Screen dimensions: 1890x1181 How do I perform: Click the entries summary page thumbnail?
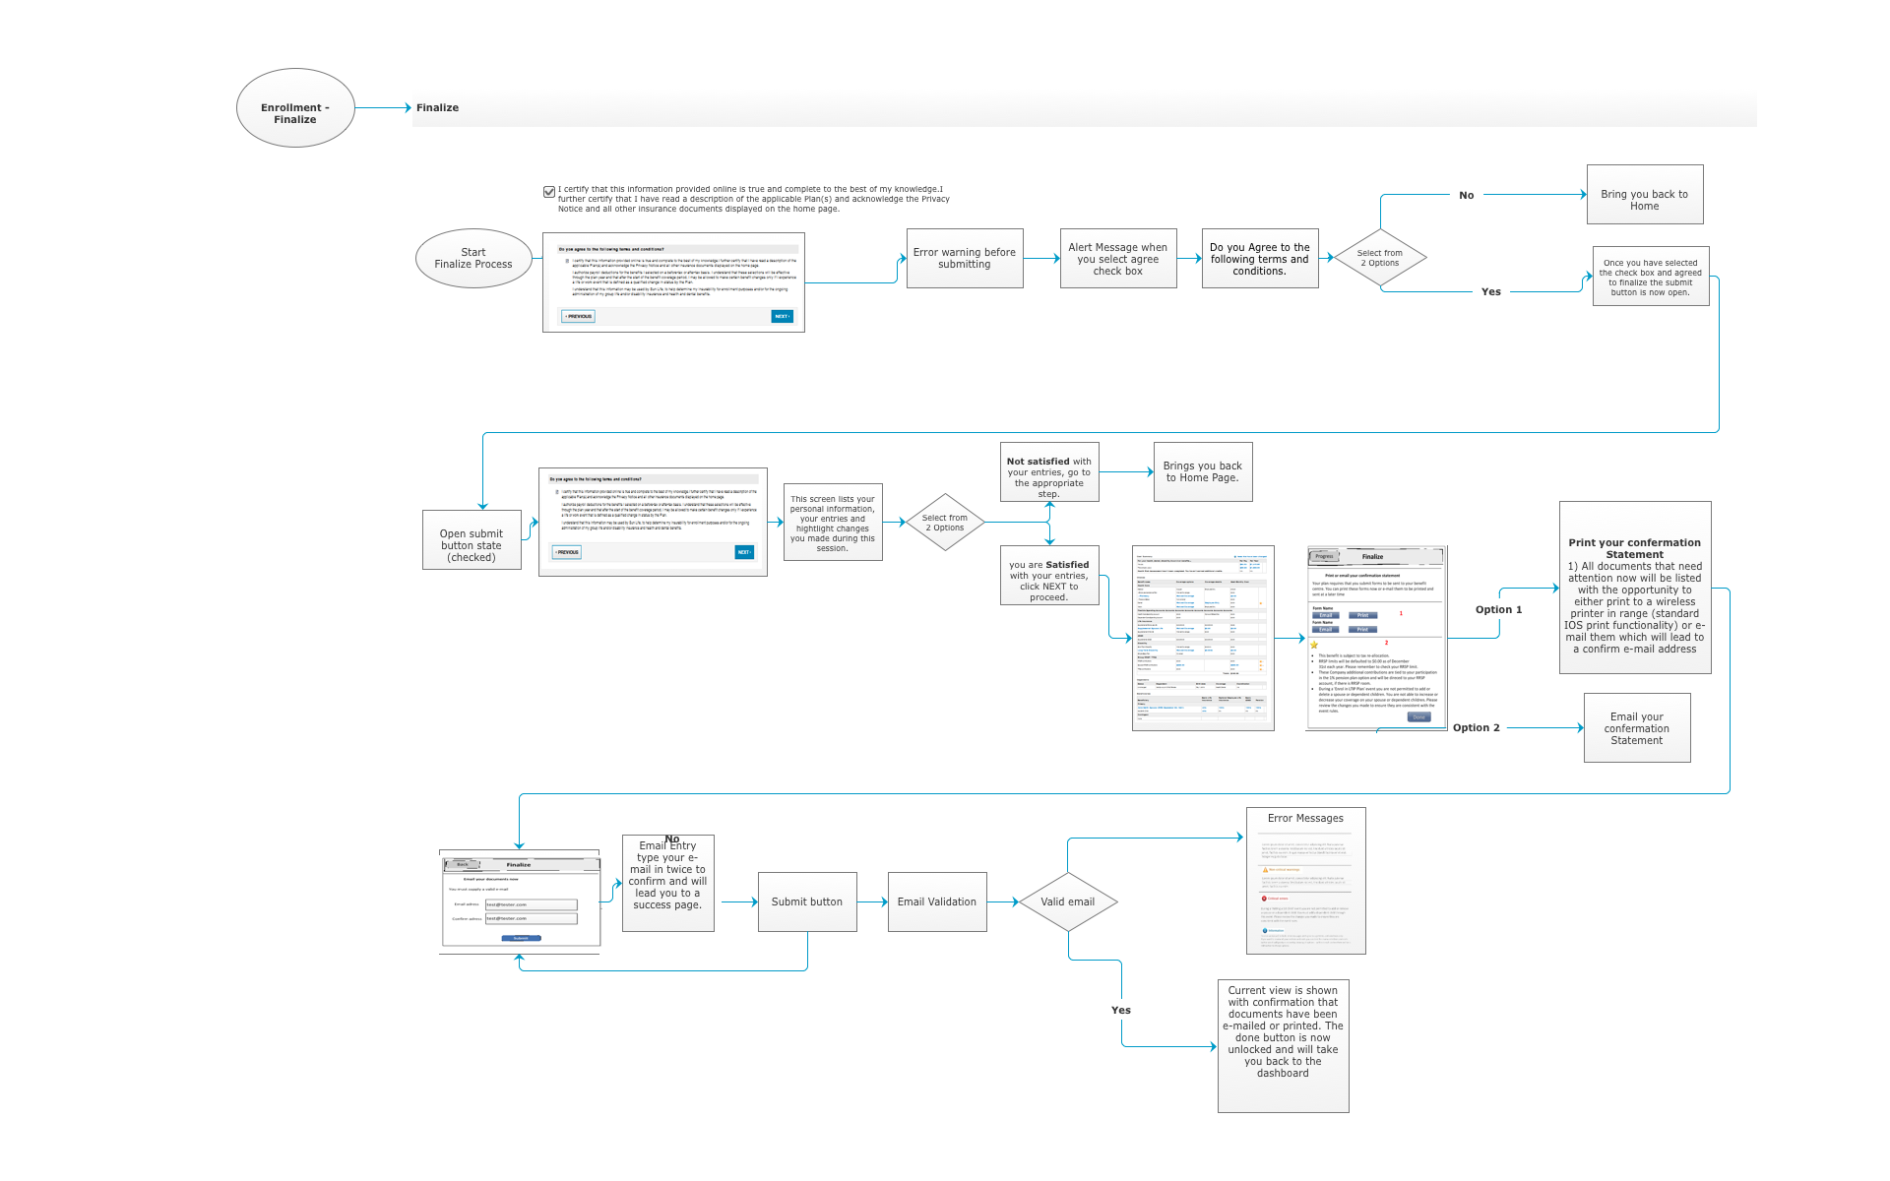(1203, 638)
